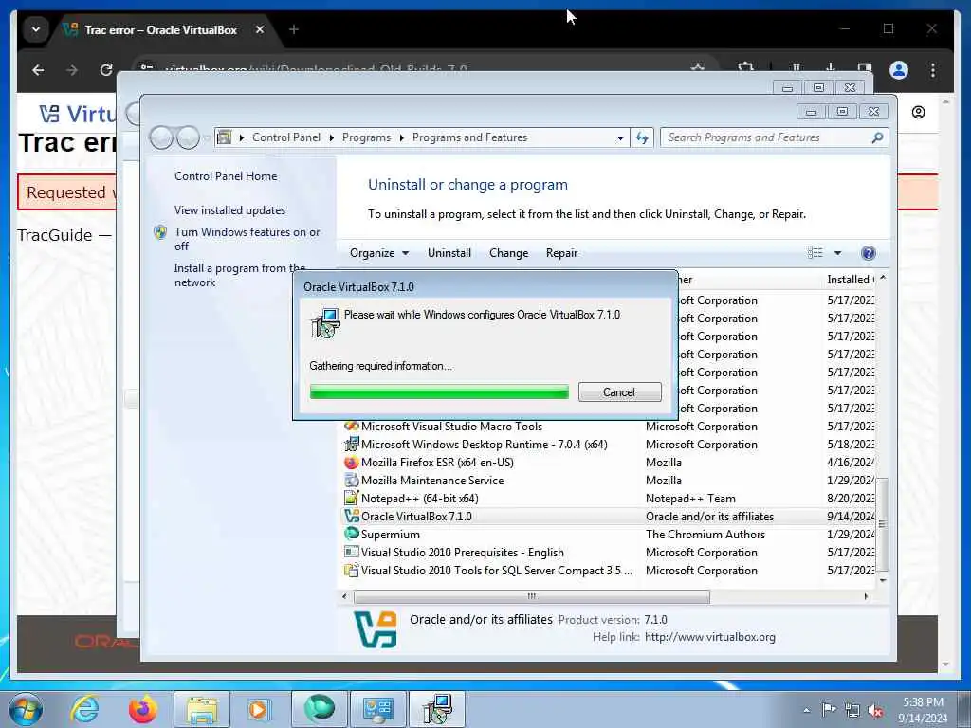Click the horizontal scrollbar in the program list
The image size is (971, 728).
click(531, 596)
